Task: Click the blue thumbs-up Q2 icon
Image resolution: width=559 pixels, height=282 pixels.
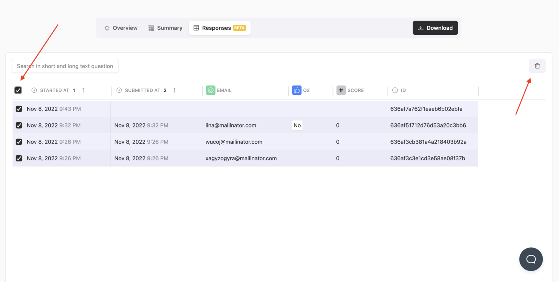Action: click(297, 90)
